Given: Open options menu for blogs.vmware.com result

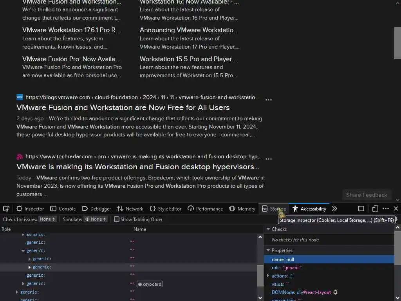Looking at the screenshot, I should [269, 100].
